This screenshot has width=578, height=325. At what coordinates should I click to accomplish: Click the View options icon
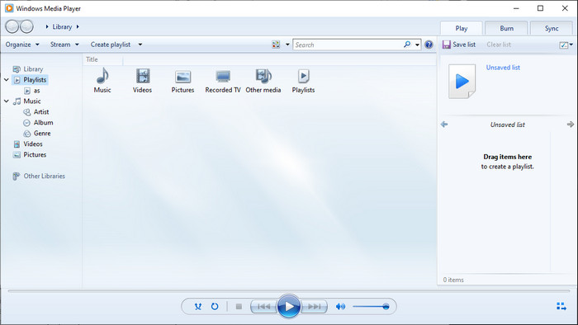click(x=276, y=45)
